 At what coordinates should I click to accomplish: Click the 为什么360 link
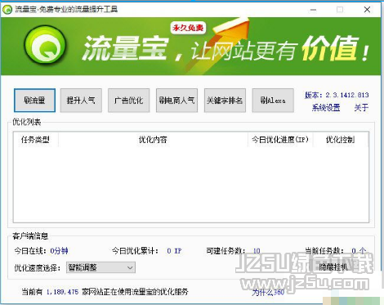[x=268, y=292]
